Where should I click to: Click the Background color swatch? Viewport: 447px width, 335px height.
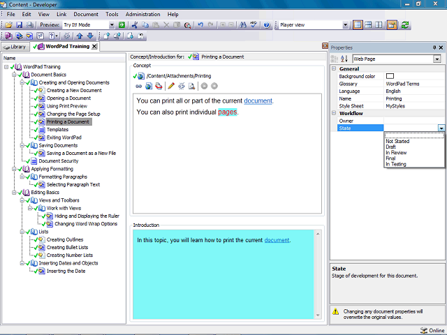click(x=390, y=76)
